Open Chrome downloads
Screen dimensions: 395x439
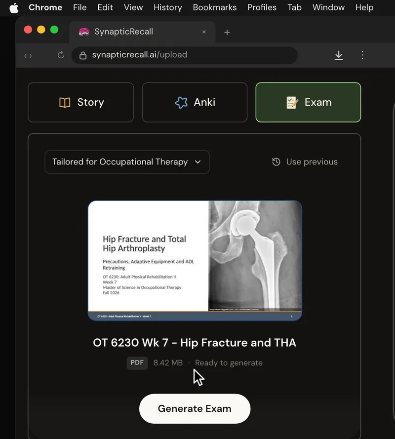(338, 55)
